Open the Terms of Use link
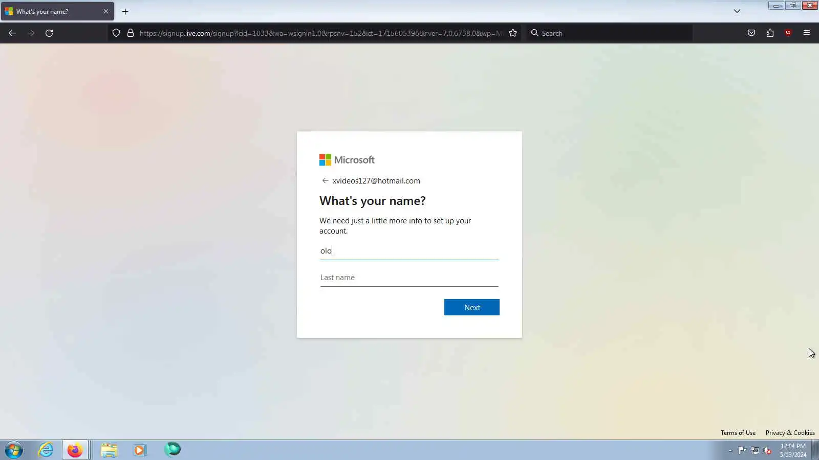Image resolution: width=819 pixels, height=460 pixels. click(738, 433)
